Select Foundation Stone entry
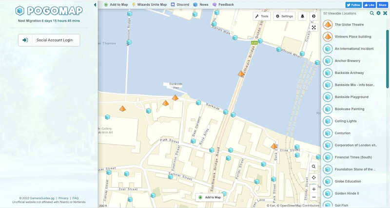The image size is (390, 208). click(354, 169)
